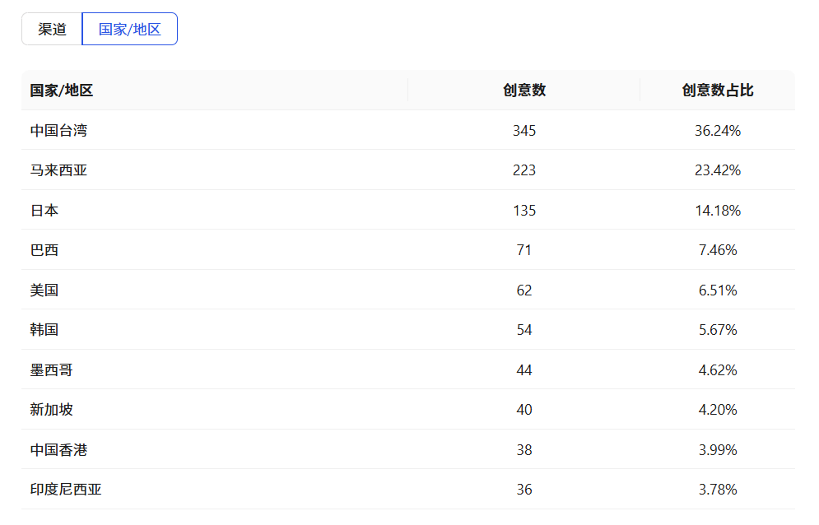
Task: Click the 345 creative count value
Action: (x=524, y=130)
